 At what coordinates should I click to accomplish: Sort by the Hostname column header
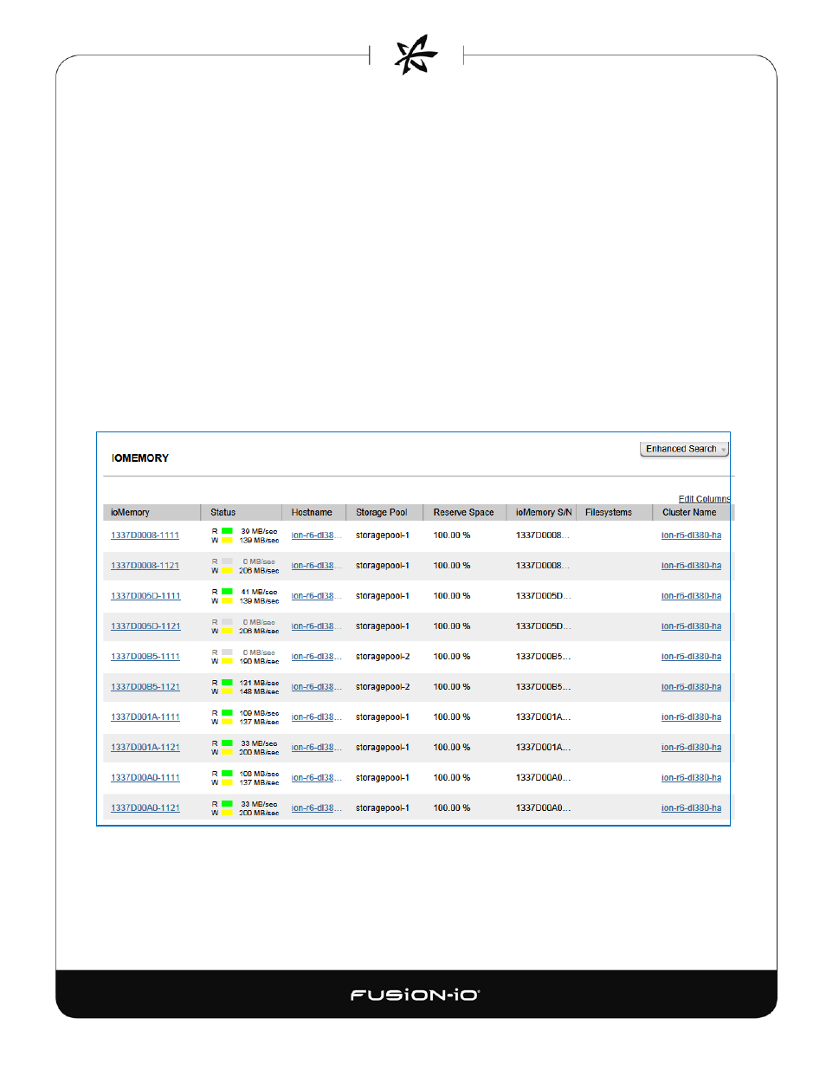tap(312, 512)
